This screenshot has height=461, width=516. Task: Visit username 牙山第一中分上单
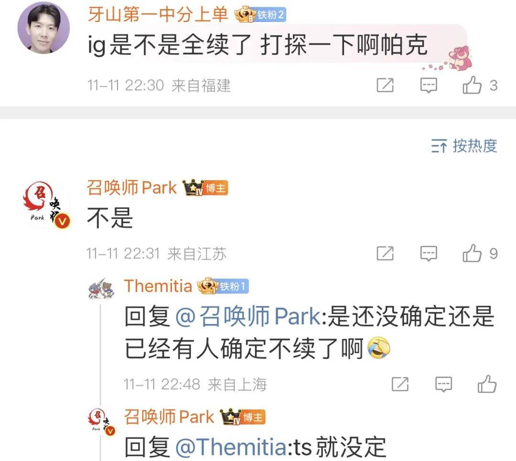click(x=158, y=14)
